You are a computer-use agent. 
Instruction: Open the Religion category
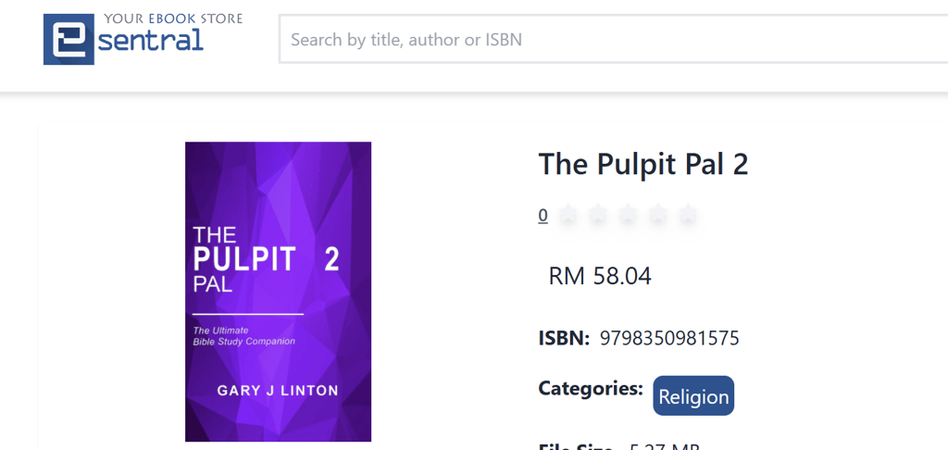[693, 396]
